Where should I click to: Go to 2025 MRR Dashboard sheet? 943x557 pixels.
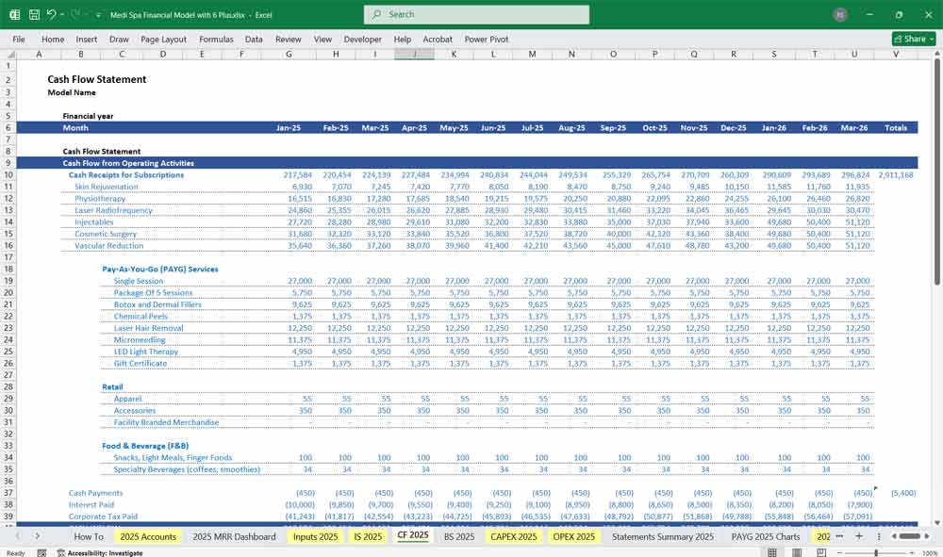234,536
